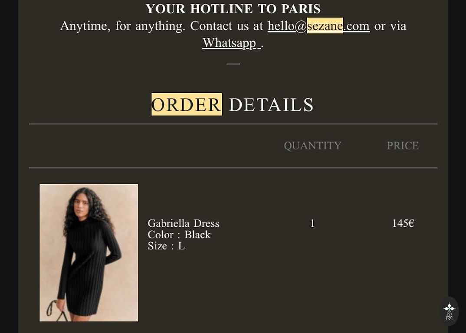Click the YOUR HOTLINE TO PARIS heading
Image resolution: width=466 pixels, height=333 pixels.
tap(233, 9)
